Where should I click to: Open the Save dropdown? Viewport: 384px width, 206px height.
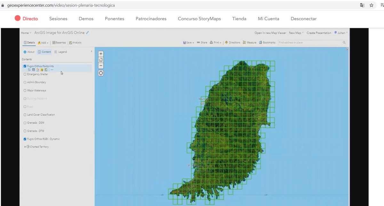pyautogui.click(x=188, y=42)
